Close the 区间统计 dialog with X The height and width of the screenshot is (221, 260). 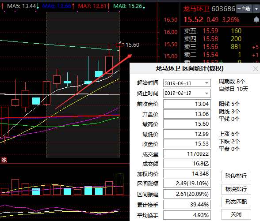pyautogui.click(x=256, y=68)
